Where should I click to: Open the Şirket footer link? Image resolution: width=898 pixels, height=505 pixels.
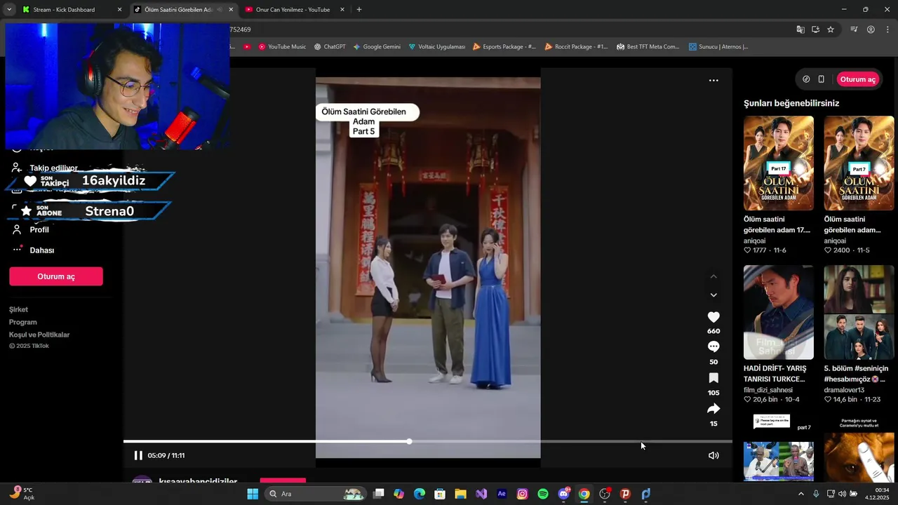[18, 309]
